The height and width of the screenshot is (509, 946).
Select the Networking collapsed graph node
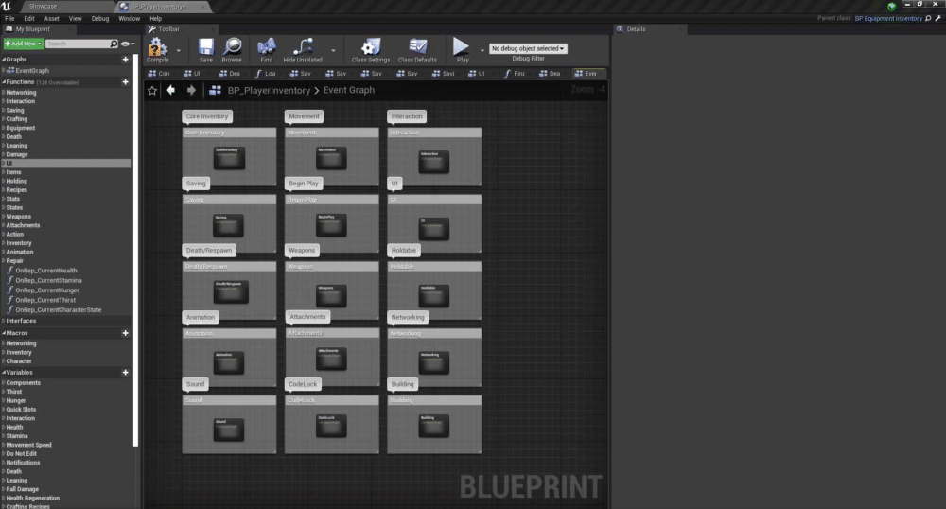[434, 361]
